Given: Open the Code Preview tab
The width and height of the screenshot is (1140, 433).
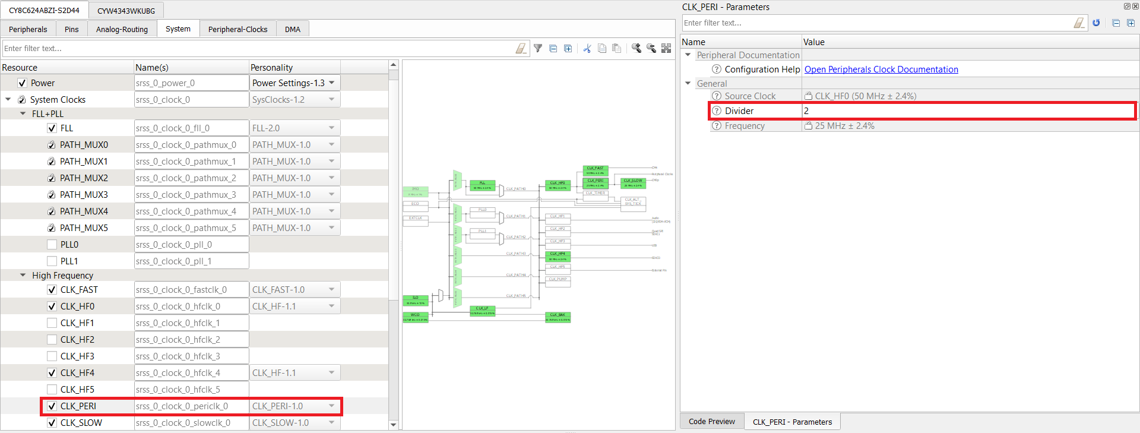Looking at the screenshot, I should [x=711, y=422].
